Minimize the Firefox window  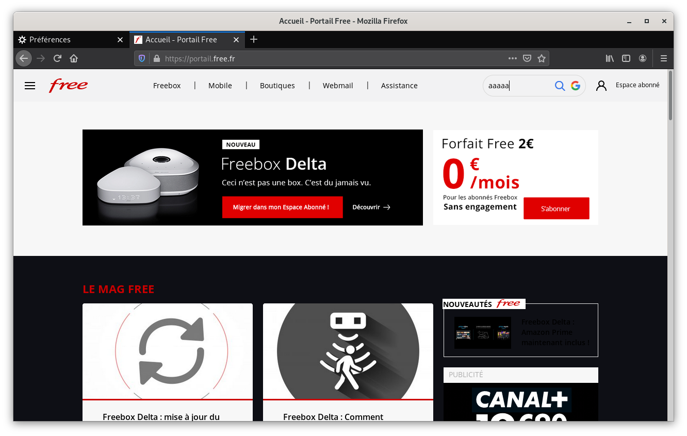tap(629, 21)
